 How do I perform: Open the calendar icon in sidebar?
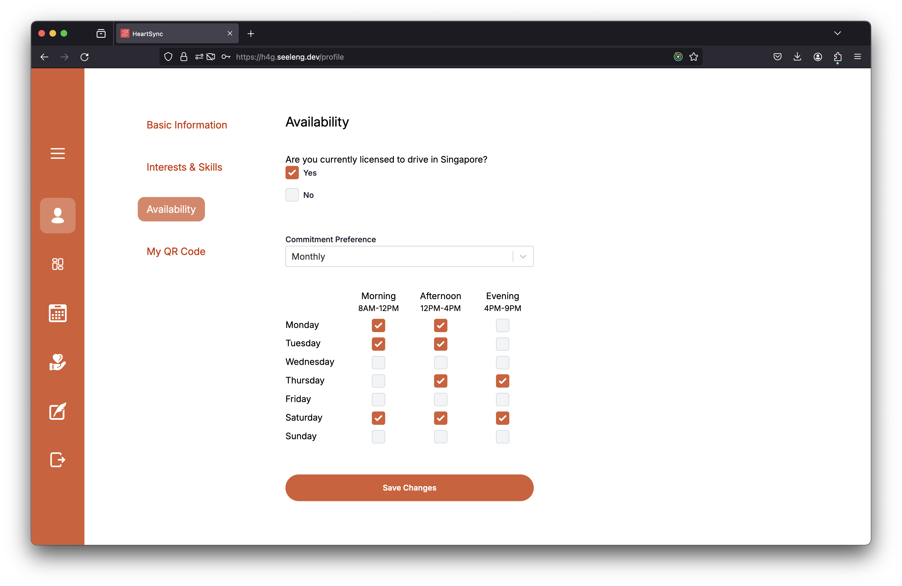pyautogui.click(x=57, y=313)
